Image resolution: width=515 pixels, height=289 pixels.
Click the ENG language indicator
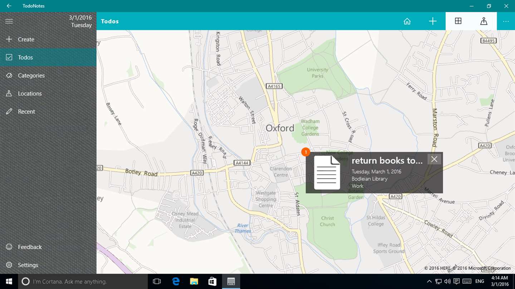(480, 282)
